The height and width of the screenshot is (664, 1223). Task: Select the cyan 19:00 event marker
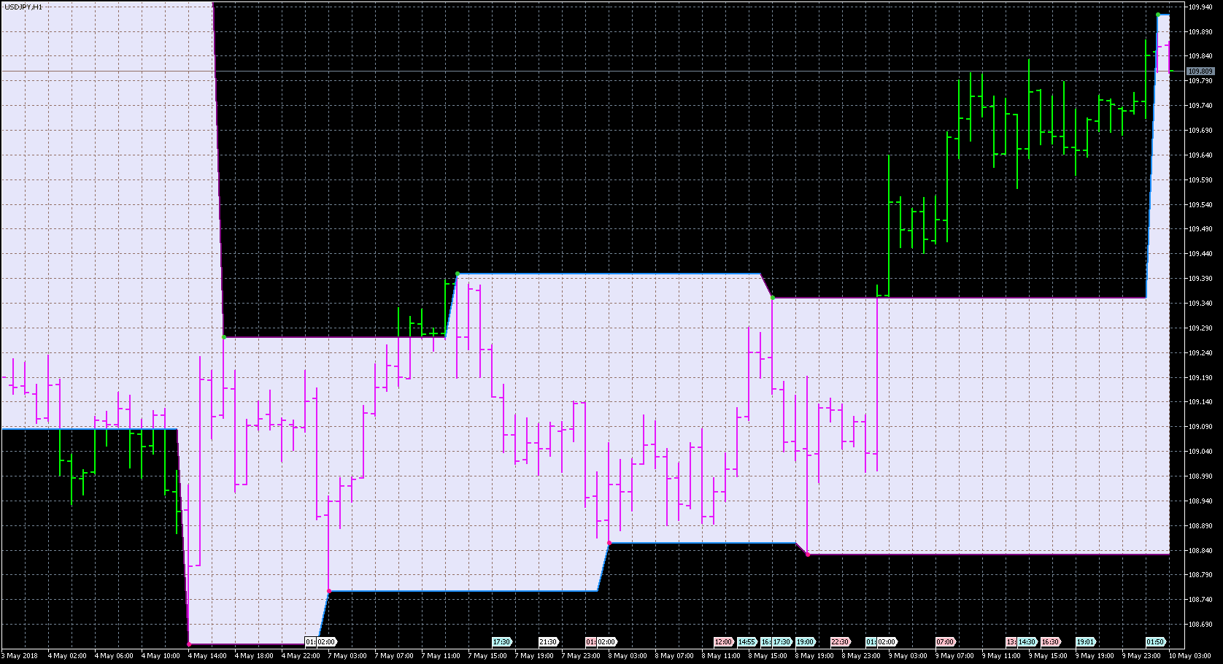coord(805,642)
